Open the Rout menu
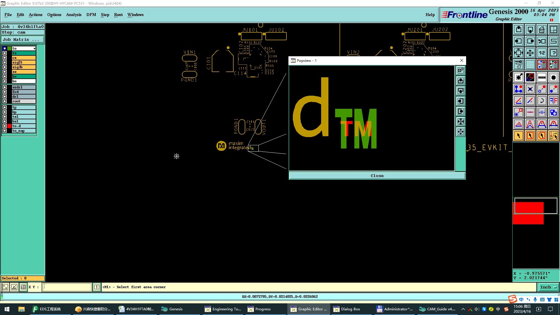The height and width of the screenshot is (315, 560). pyautogui.click(x=118, y=15)
